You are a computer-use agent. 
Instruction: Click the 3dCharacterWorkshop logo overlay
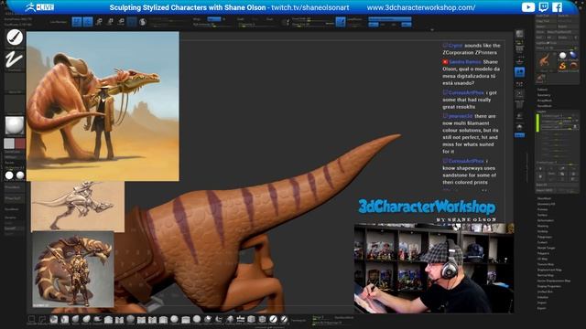[428, 210]
